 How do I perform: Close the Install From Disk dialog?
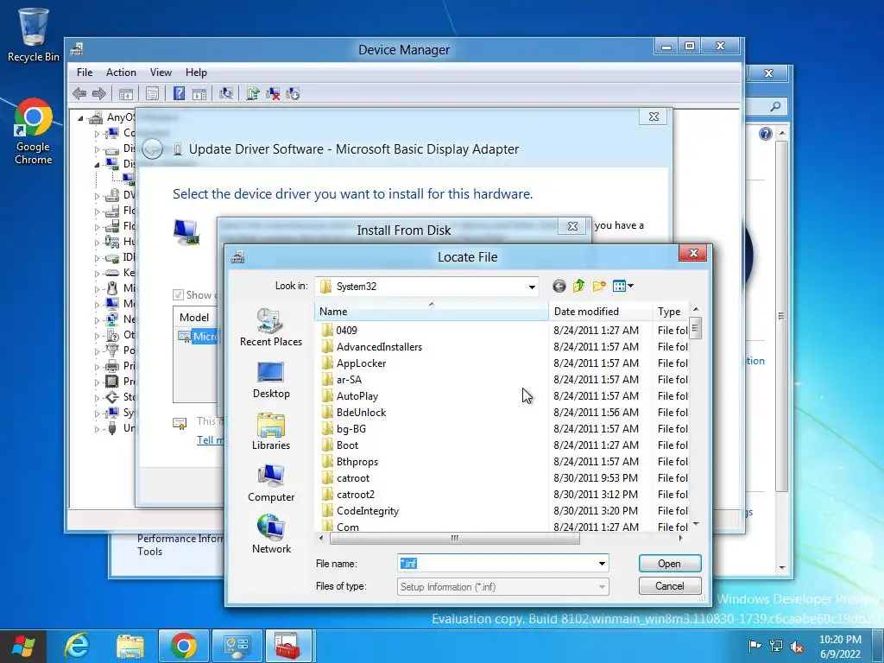[x=573, y=226]
